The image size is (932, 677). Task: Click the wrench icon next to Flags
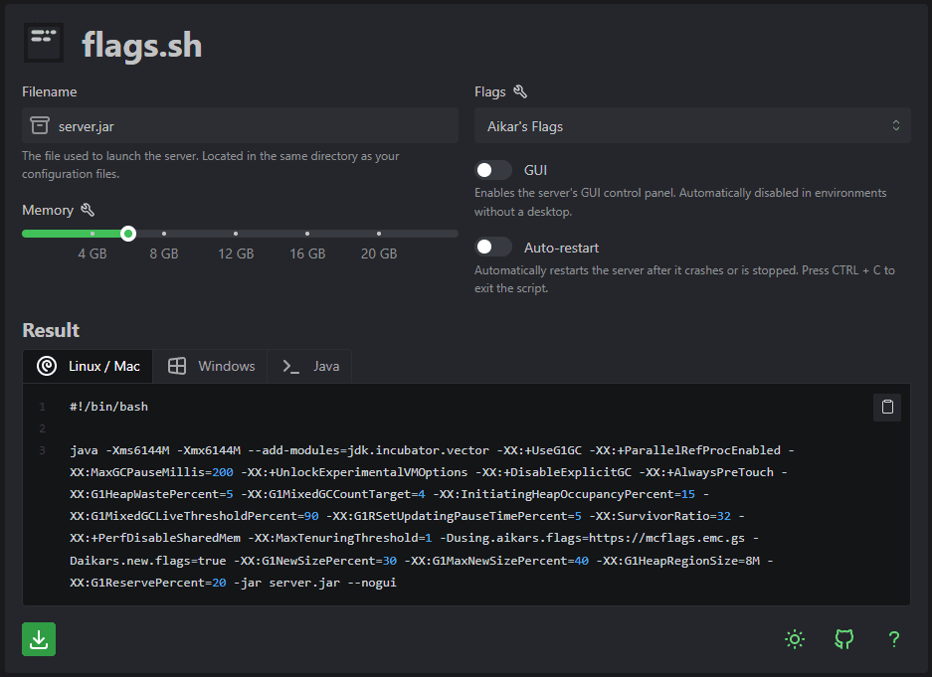[519, 91]
